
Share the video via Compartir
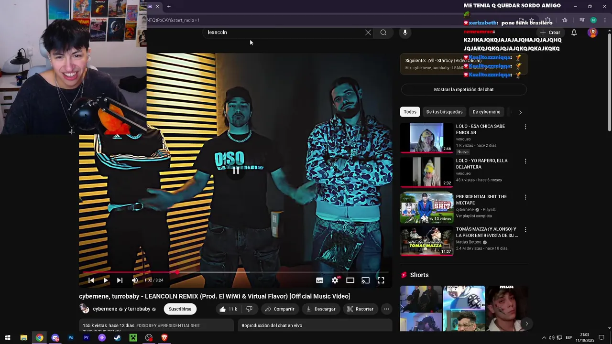[279, 309]
